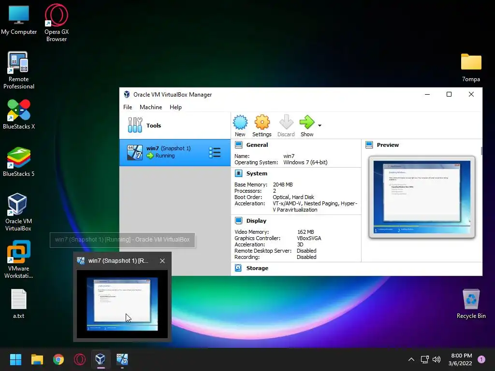The width and height of the screenshot is (495, 371).
Task: Select the VMware Workstation desktop shortcut
Action: click(19, 259)
